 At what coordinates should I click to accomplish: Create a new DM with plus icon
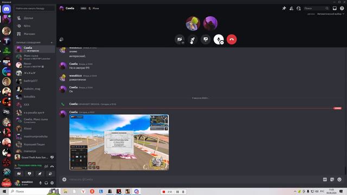[x=52, y=42]
